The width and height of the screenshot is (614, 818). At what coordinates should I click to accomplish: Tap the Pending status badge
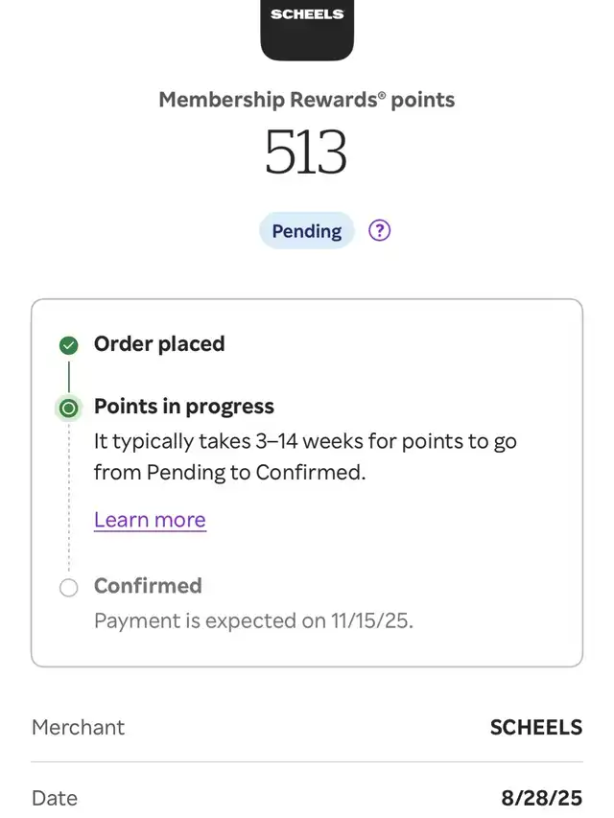[x=306, y=231]
